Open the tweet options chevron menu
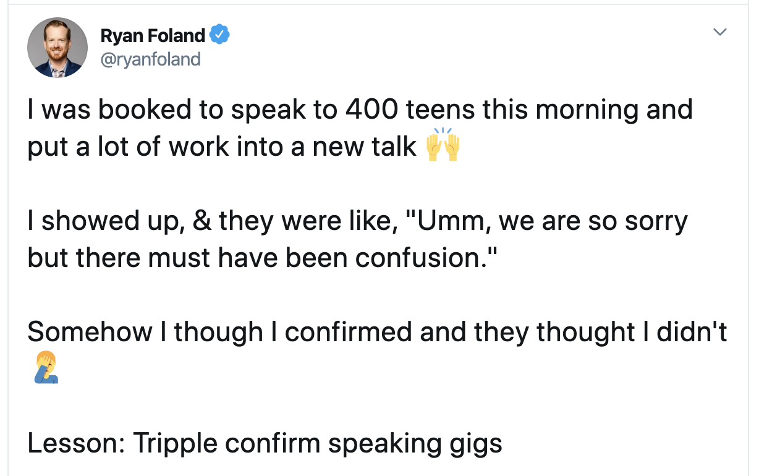This screenshot has width=759, height=476. [x=719, y=32]
